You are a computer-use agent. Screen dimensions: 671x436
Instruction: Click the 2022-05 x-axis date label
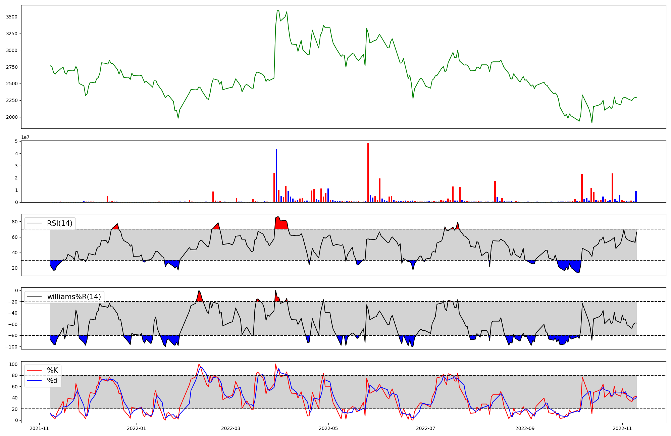pos(328,428)
